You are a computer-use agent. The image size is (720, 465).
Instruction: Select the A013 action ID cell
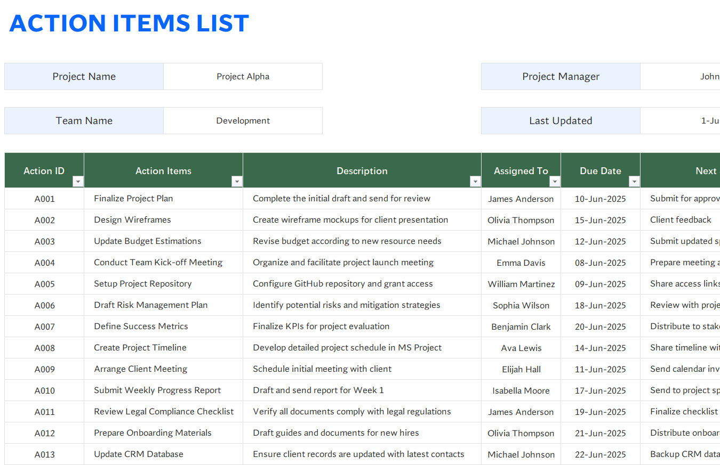pyautogui.click(x=44, y=454)
